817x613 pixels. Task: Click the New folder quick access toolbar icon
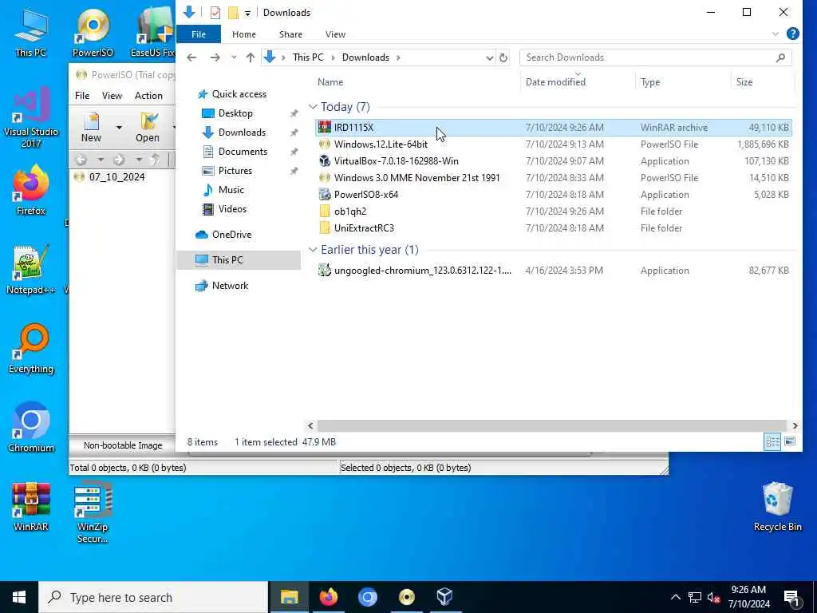[x=233, y=13]
